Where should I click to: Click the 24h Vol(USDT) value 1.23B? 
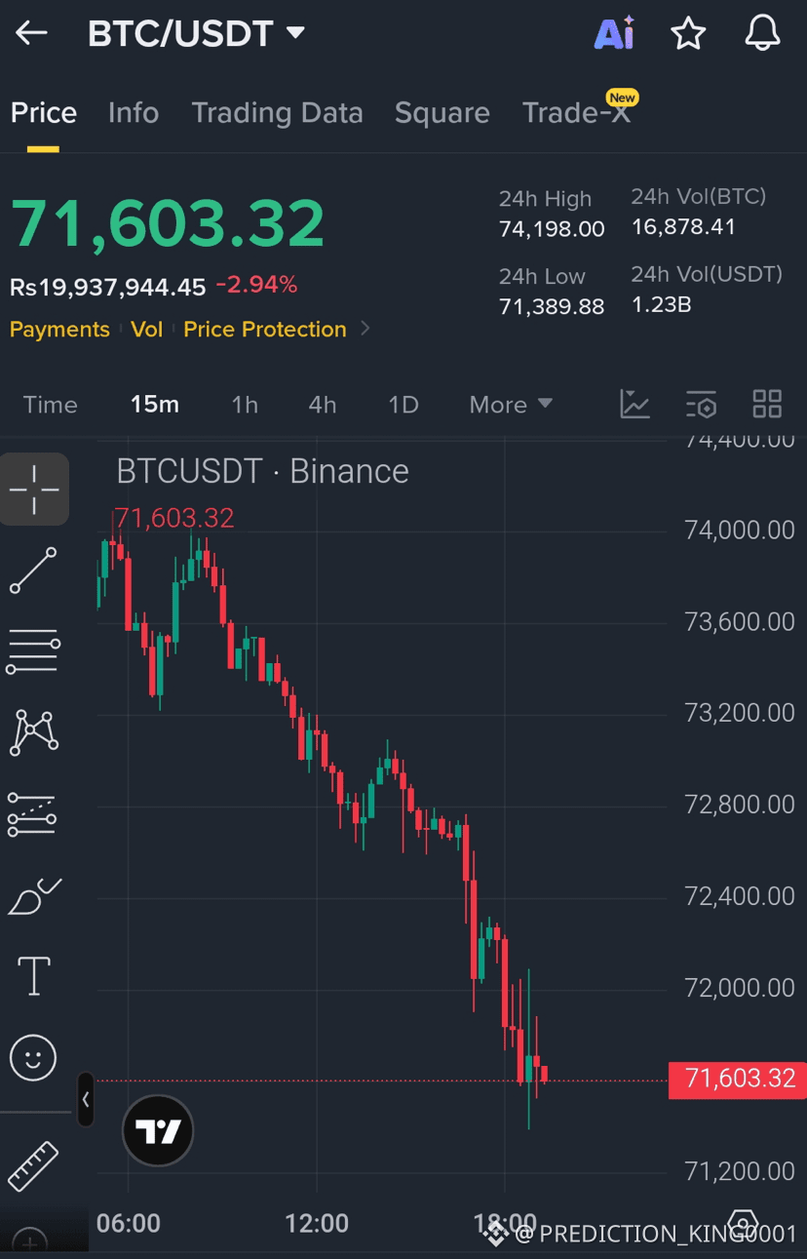pos(661,304)
